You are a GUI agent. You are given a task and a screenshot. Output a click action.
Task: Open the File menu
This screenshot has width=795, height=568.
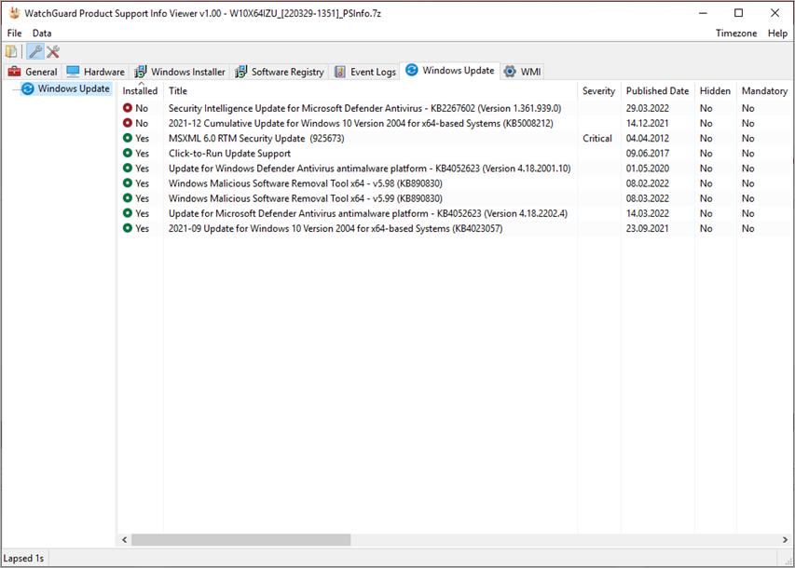coord(14,33)
